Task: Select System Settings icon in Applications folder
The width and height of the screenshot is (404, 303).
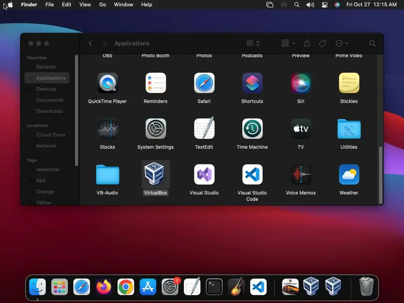Action: coord(155,129)
